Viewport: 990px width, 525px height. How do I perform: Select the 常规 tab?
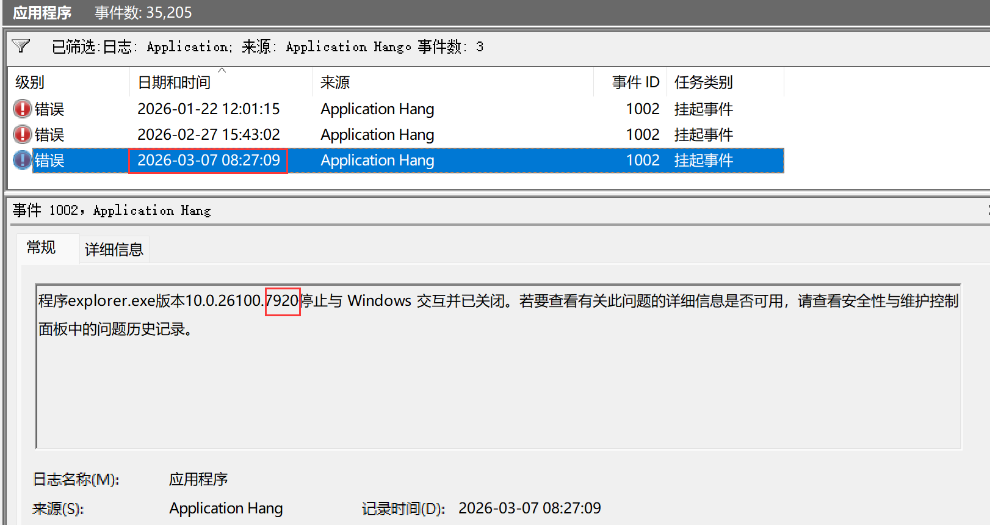42,248
